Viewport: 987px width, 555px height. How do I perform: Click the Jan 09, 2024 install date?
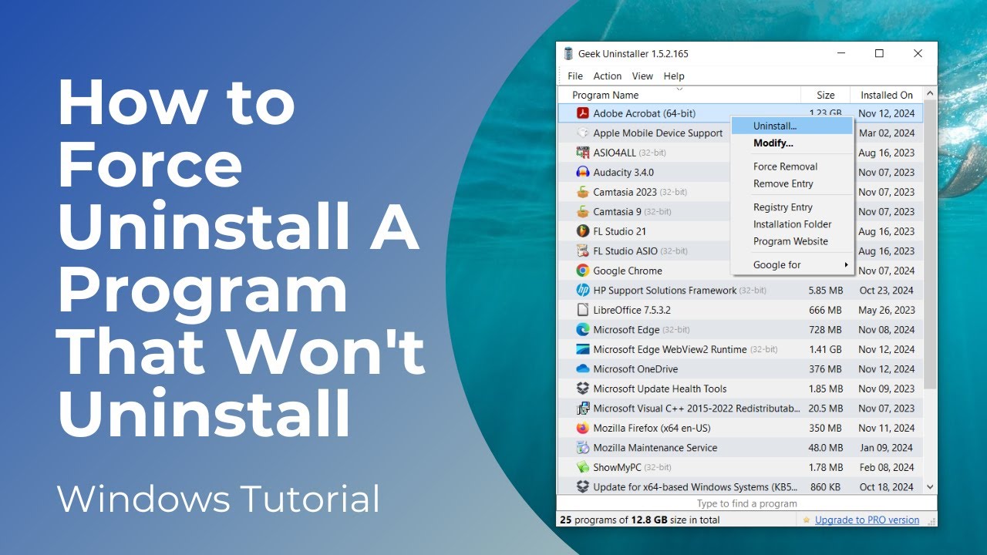[886, 448]
